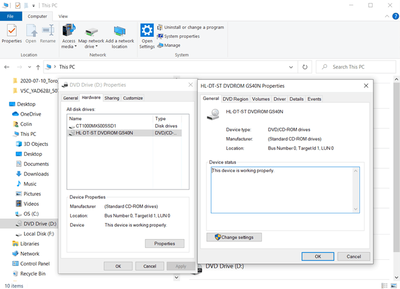Click into the Search This PC field
This screenshot has height=289, width=400.
pyautogui.click(x=356, y=67)
